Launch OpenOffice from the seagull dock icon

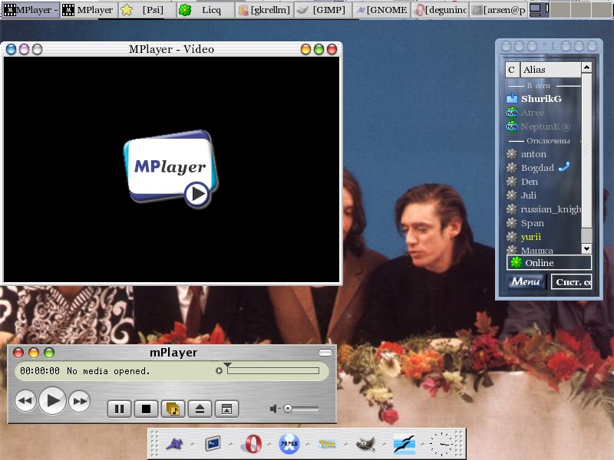404,445
